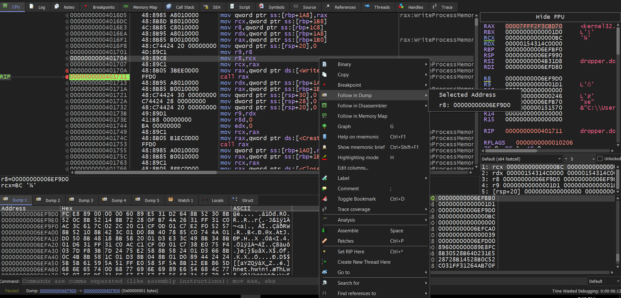
Task: Toggle breakpoint bullet at address 00000000004016F1
Action: point(67,40)
